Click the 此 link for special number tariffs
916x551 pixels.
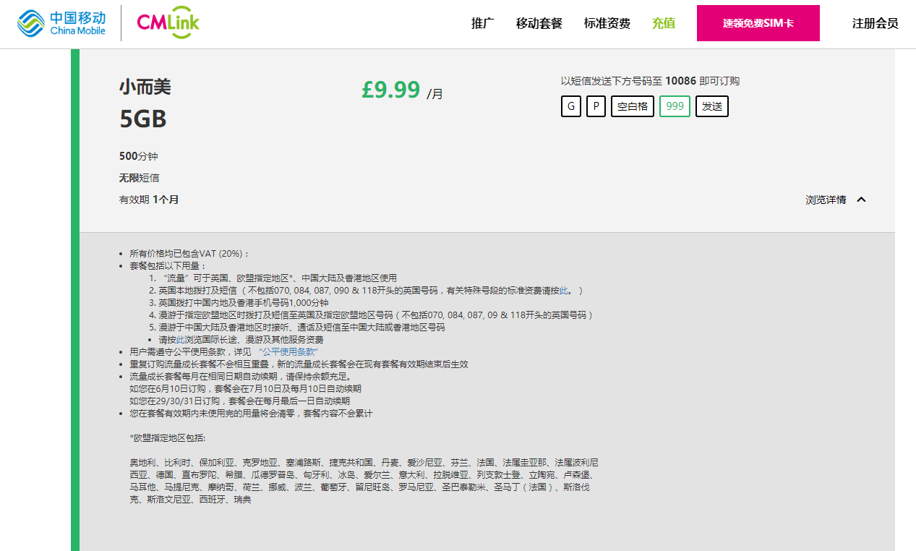[565, 290]
